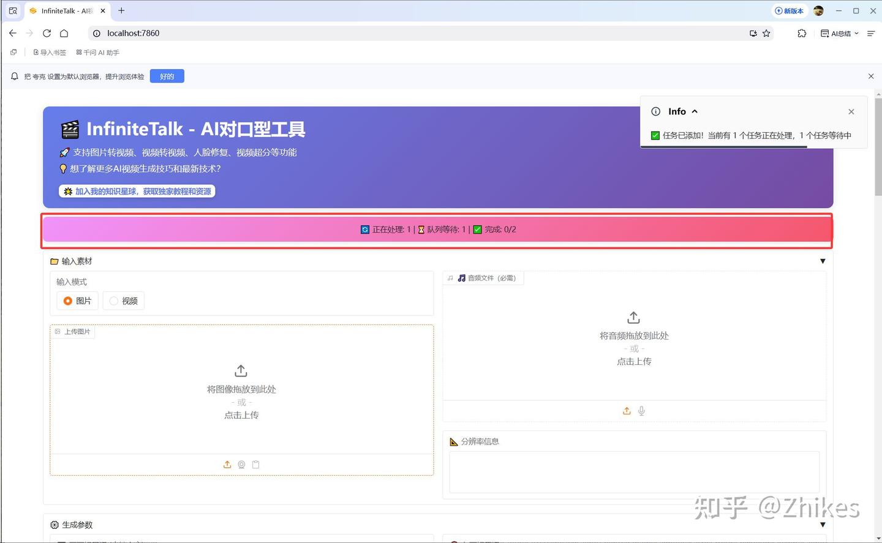Click the user profile avatar
Image resolution: width=882 pixels, height=543 pixels.
819,10
